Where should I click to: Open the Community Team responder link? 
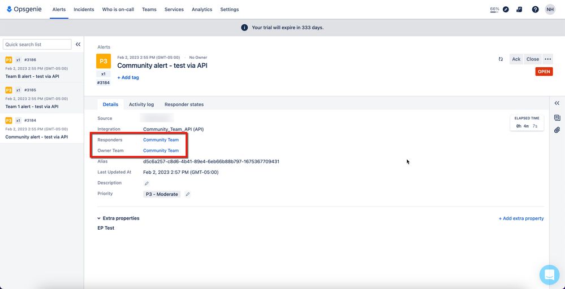(x=161, y=140)
